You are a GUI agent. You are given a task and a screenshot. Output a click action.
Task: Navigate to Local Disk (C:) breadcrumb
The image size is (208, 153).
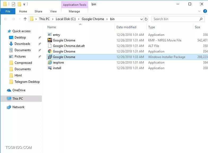click(x=66, y=19)
